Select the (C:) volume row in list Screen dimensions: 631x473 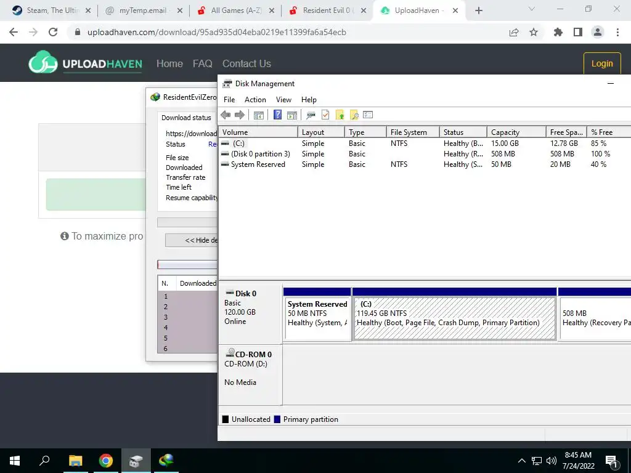coord(425,143)
